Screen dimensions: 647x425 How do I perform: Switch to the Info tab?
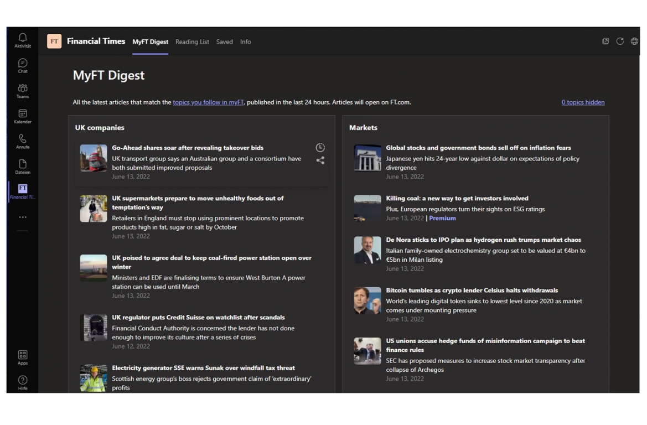click(246, 42)
